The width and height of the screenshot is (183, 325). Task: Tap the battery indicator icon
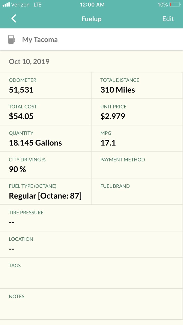coord(174,5)
